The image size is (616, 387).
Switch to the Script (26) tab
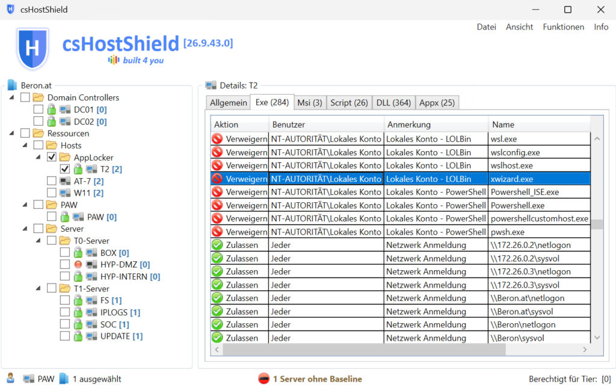click(x=349, y=102)
